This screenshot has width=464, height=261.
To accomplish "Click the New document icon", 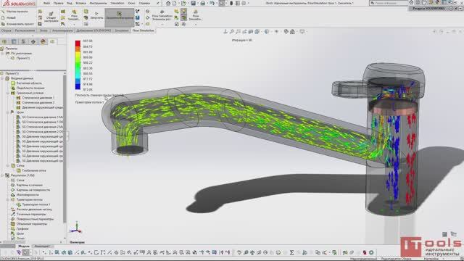I will pos(174,3).
